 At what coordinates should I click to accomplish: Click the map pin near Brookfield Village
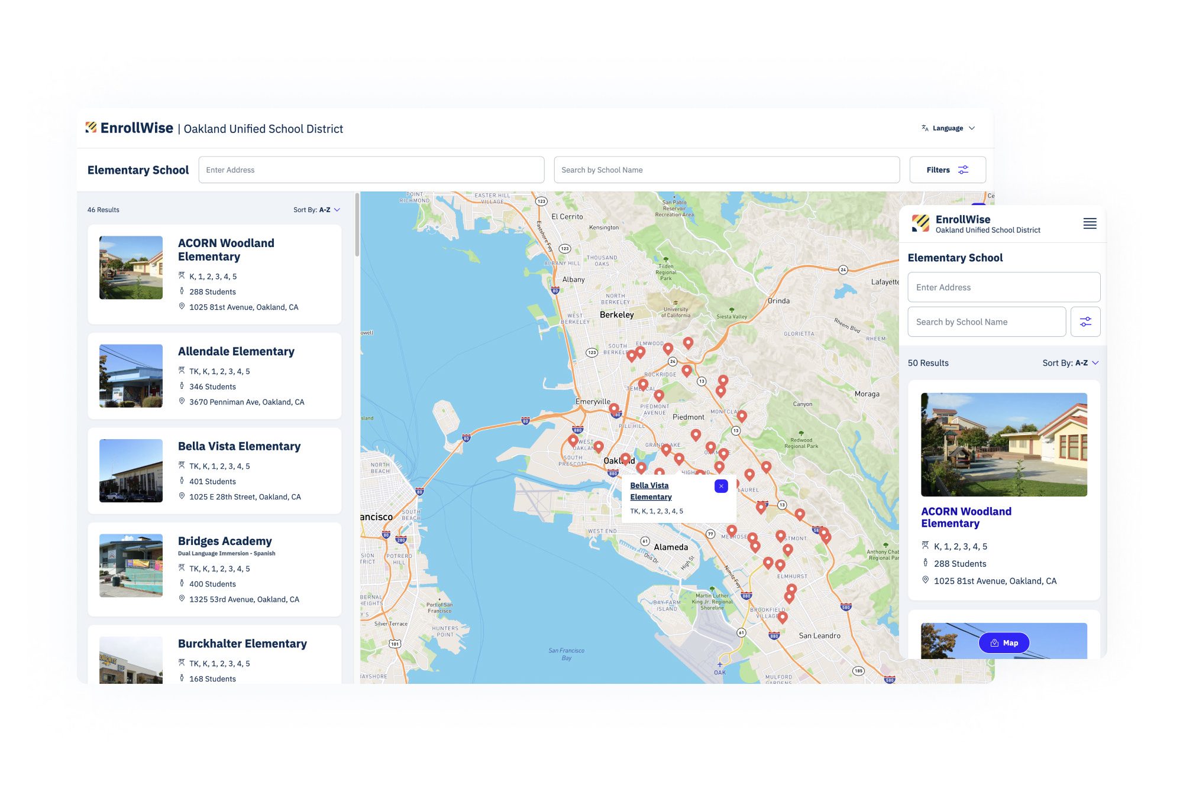tap(783, 617)
